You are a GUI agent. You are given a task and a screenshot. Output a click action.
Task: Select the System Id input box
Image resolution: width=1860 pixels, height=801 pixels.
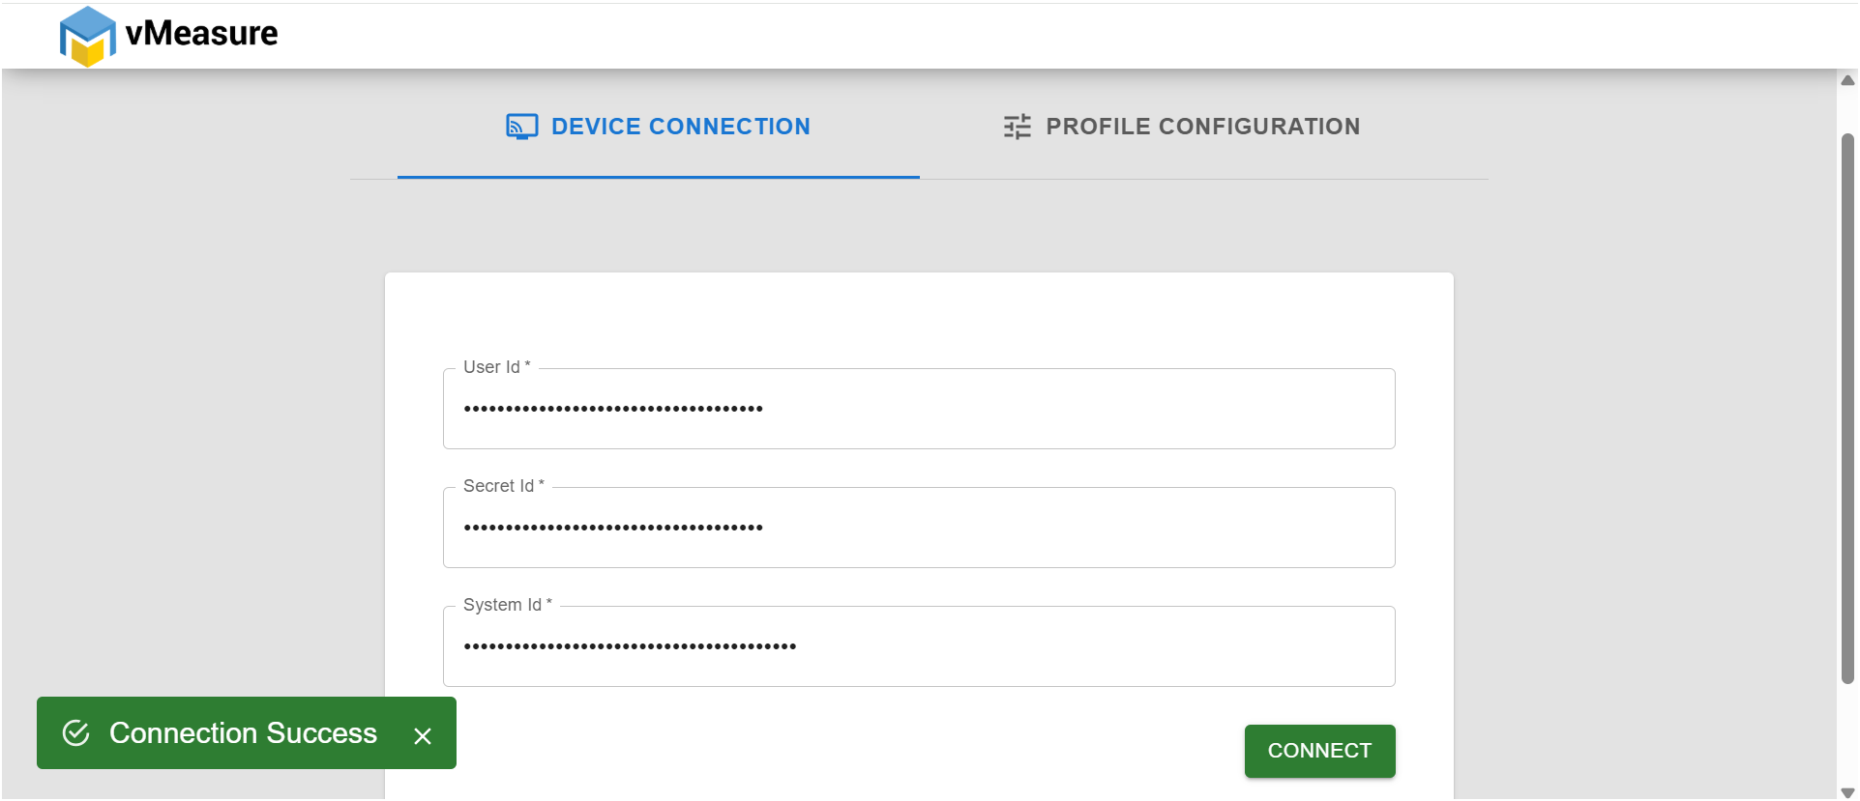(x=919, y=646)
